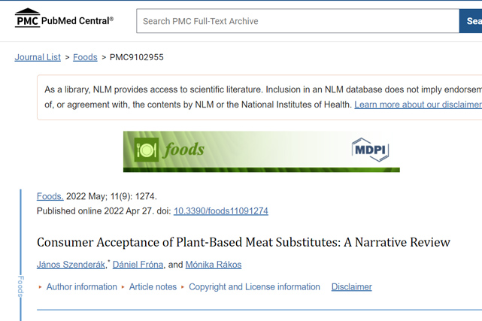View author János Szenderák

click(x=71, y=265)
